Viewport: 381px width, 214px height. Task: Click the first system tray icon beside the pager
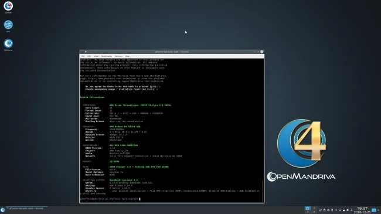tap(320, 210)
